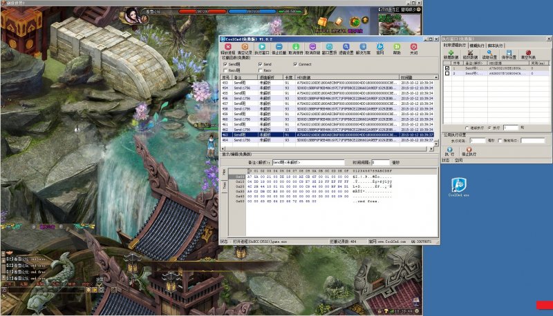Click the execution count input field
The width and height of the screenshot is (553, 316).
tap(510, 128)
